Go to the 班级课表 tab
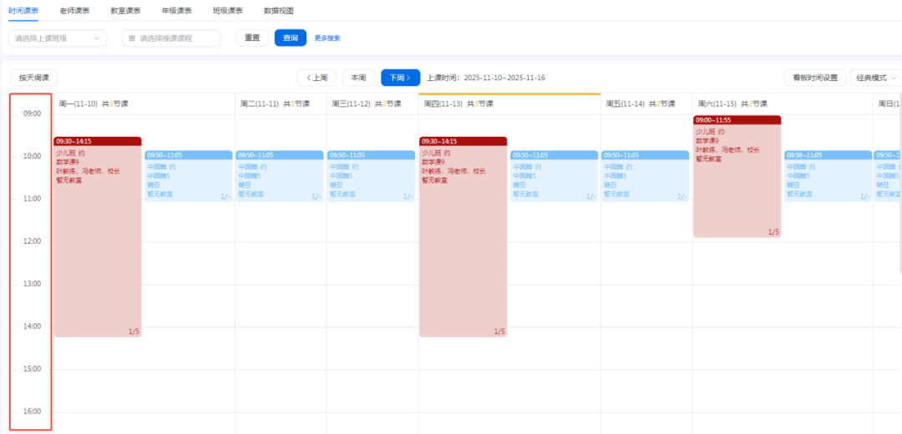The width and height of the screenshot is (902, 434). (227, 11)
